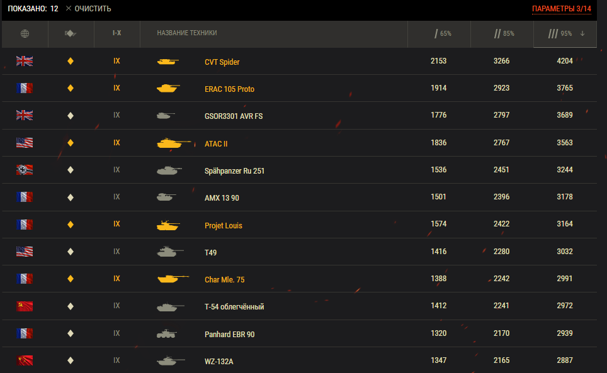Open the Char Mle. 75 vehicle link
Image resolution: width=607 pixels, height=373 pixels.
pyautogui.click(x=225, y=279)
